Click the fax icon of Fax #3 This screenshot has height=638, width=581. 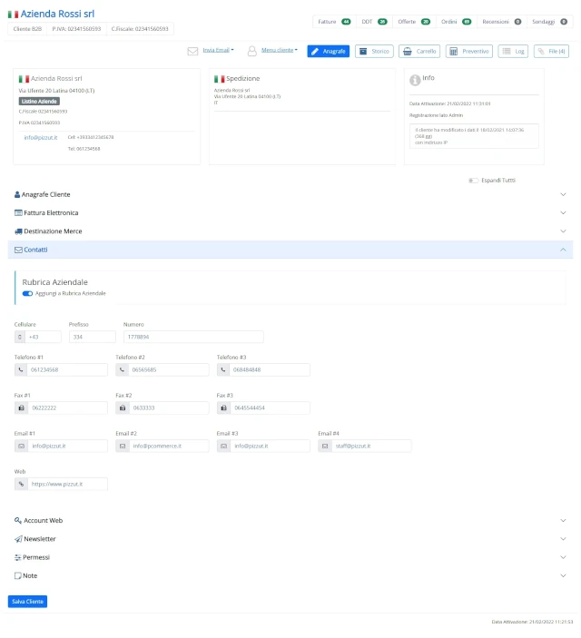[x=223, y=407]
